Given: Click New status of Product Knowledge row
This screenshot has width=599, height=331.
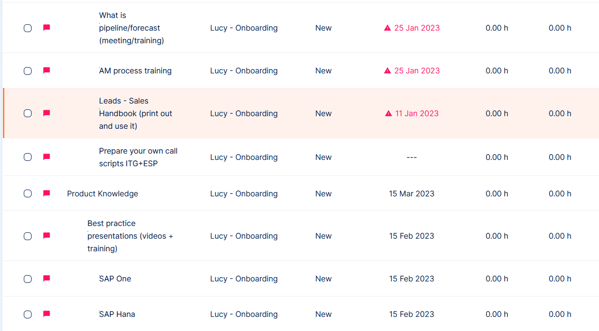Looking at the screenshot, I should (323, 193).
